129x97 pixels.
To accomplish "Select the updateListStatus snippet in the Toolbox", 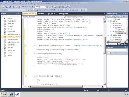I will pyautogui.click(x=13, y=40).
